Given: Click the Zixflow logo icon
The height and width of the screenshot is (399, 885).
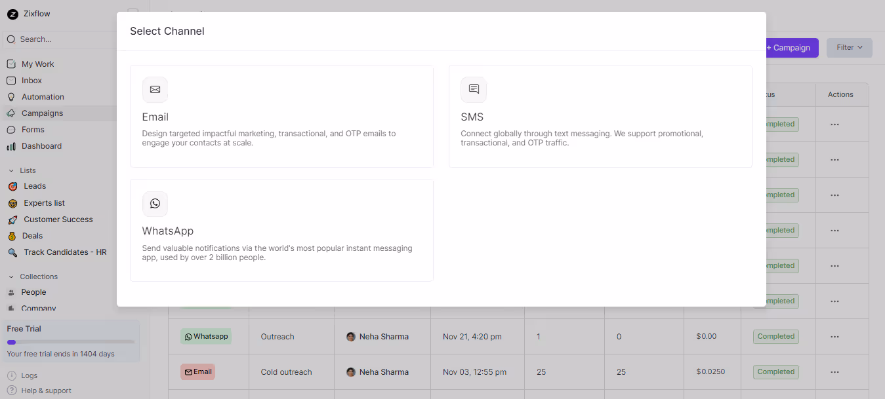Looking at the screenshot, I should [12, 14].
